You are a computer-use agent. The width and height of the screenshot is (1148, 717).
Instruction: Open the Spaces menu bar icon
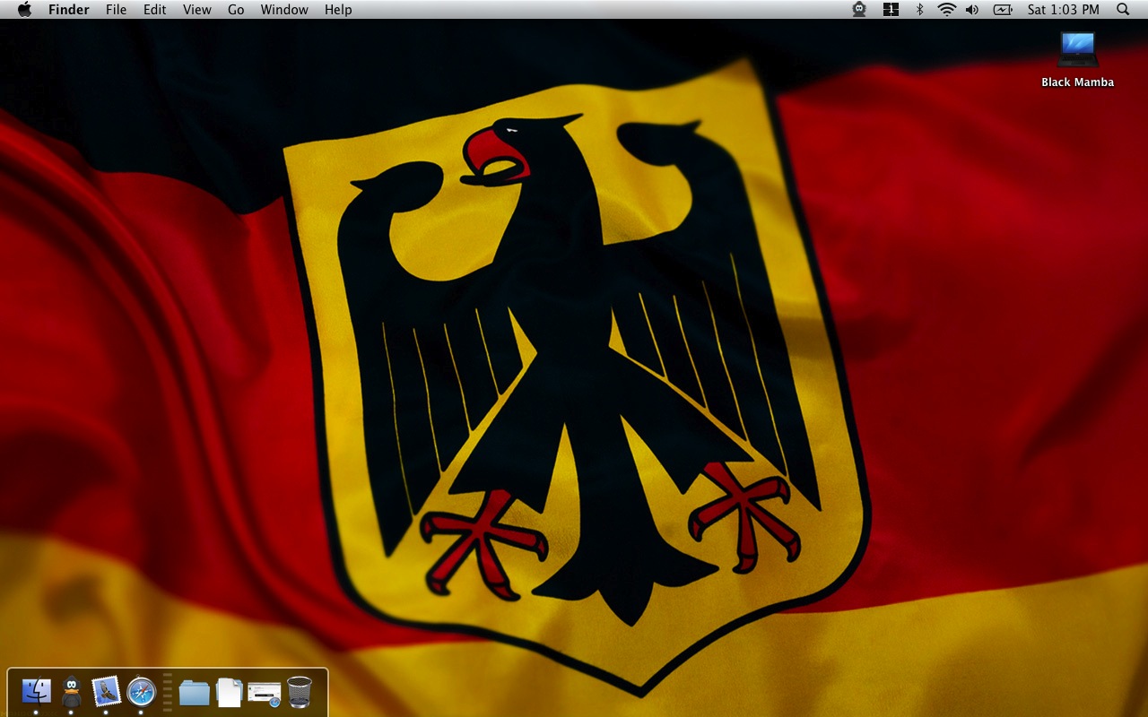891,10
